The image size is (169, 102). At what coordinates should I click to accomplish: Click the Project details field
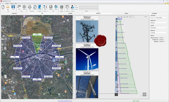point(88,8)
